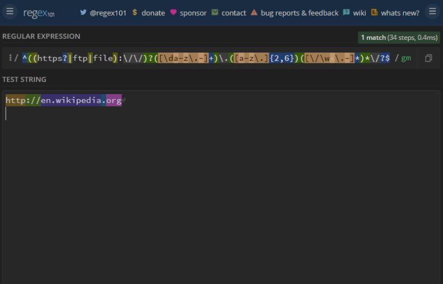The height and width of the screenshot is (284, 443).
Task: Click the matched http://en.wikipedia.org text
Action: (64, 100)
